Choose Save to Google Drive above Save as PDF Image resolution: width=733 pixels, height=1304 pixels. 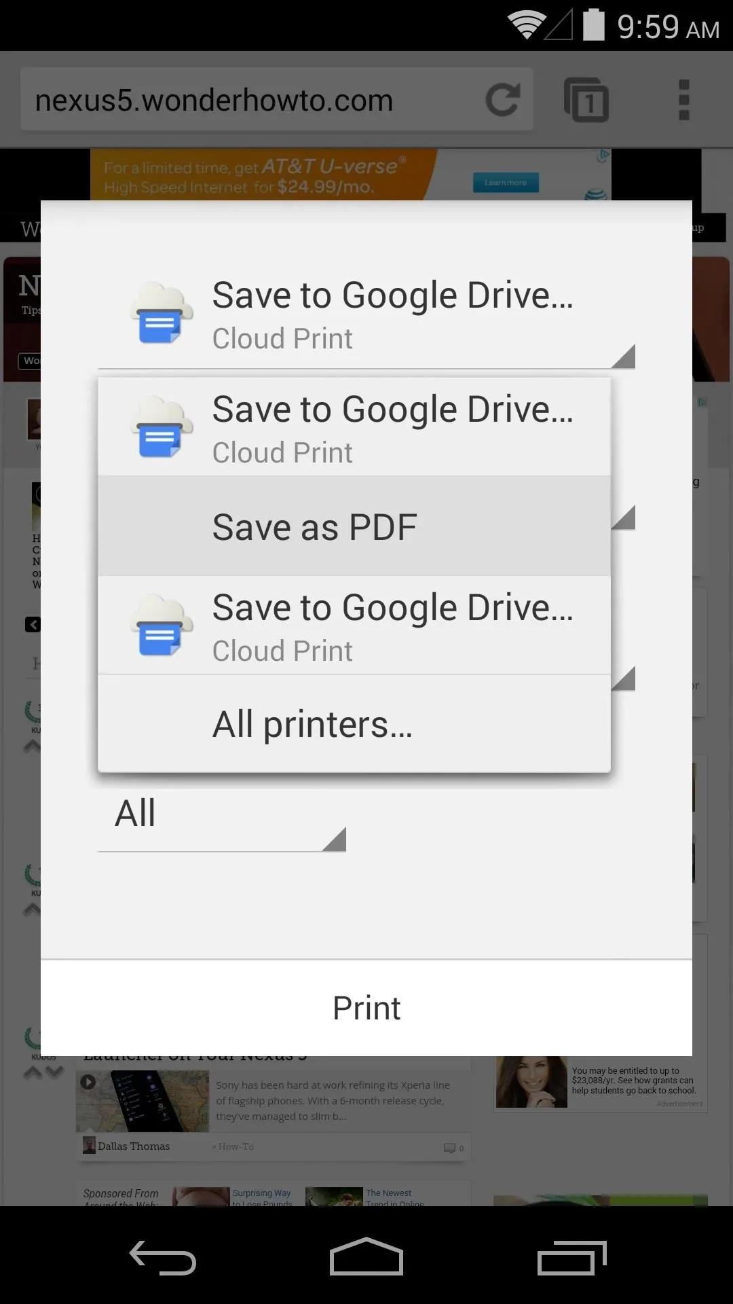pos(354,427)
